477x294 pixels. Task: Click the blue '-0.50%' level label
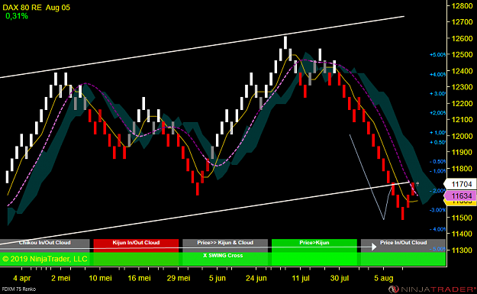[438, 162]
